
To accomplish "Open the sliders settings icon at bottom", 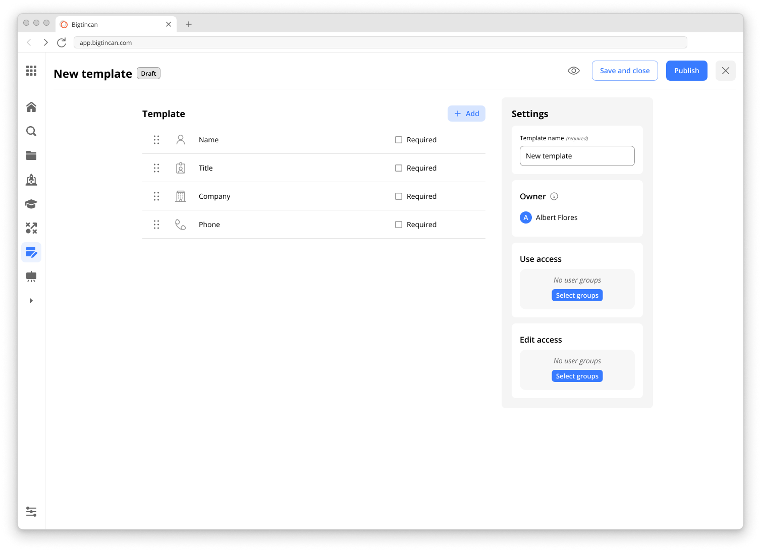I will coord(31,512).
